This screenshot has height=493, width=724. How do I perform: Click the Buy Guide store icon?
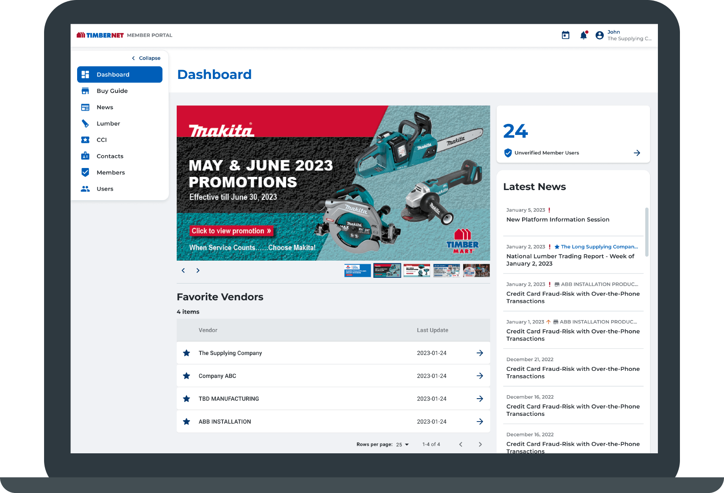[x=85, y=91]
